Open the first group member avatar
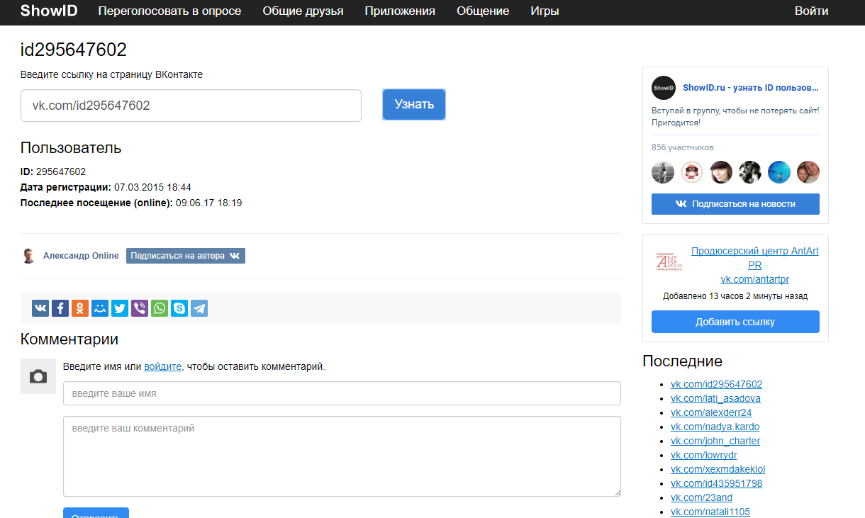This screenshot has width=865, height=518. [x=663, y=172]
